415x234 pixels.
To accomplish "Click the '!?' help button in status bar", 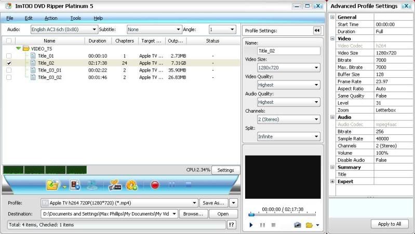I will click(x=231, y=225).
